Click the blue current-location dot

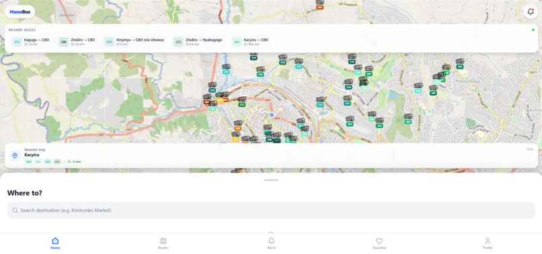(272, 115)
